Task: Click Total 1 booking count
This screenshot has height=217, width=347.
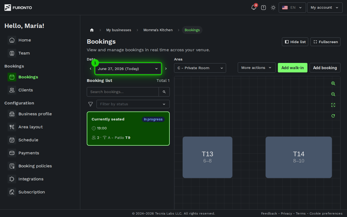Action: (x=163, y=81)
